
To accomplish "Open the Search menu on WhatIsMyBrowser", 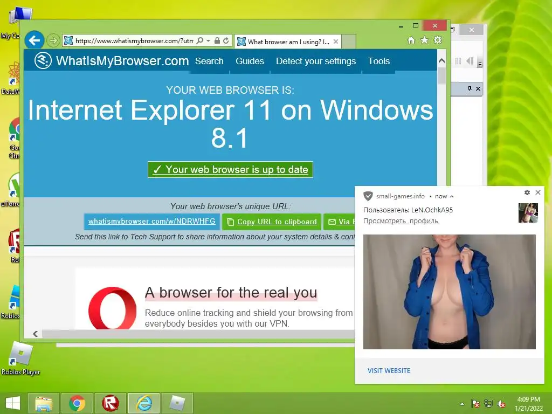I will click(x=210, y=61).
